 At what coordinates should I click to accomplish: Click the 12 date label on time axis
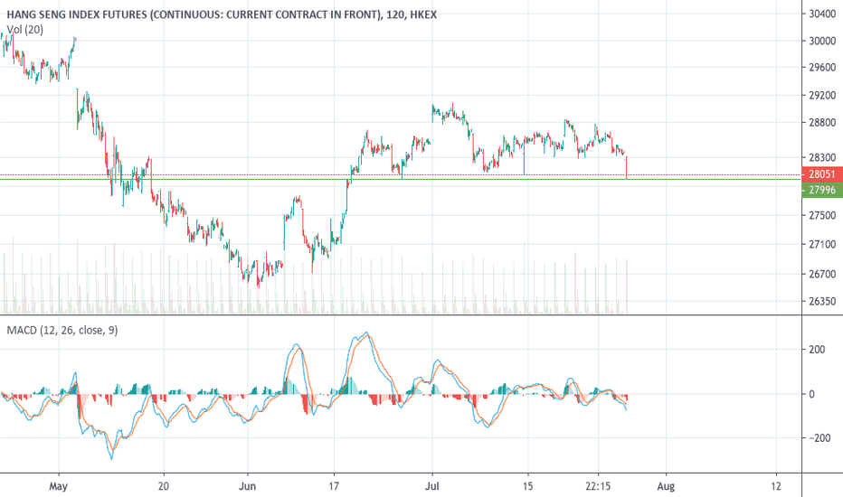[775, 486]
